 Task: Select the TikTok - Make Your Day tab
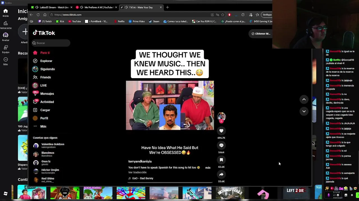(x=141, y=7)
